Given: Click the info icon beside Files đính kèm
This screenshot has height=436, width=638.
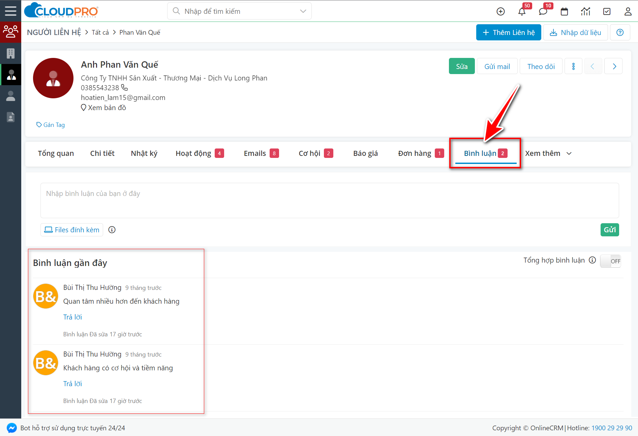Looking at the screenshot, I should click(112, 230).
